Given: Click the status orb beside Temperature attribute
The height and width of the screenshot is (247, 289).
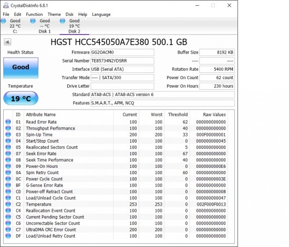Looking at the screenshot, I should 8,204.
